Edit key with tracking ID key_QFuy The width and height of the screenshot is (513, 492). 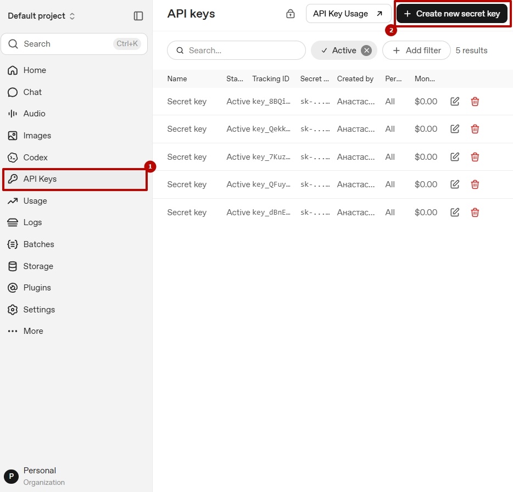tap(455, 185)
